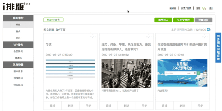Click the title 迷茫、打杂、平庸、缺乏自制力
The height and width of the screenshot is (111, 222).
[x=126, y=47]
